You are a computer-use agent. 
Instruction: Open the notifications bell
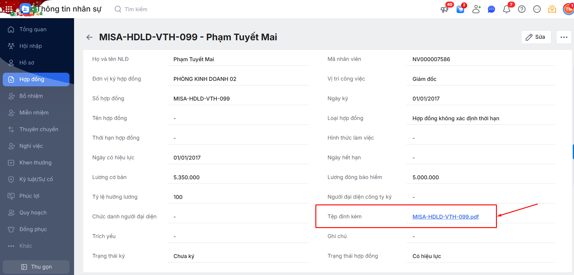pyautogui.click(x=506, y=9)
